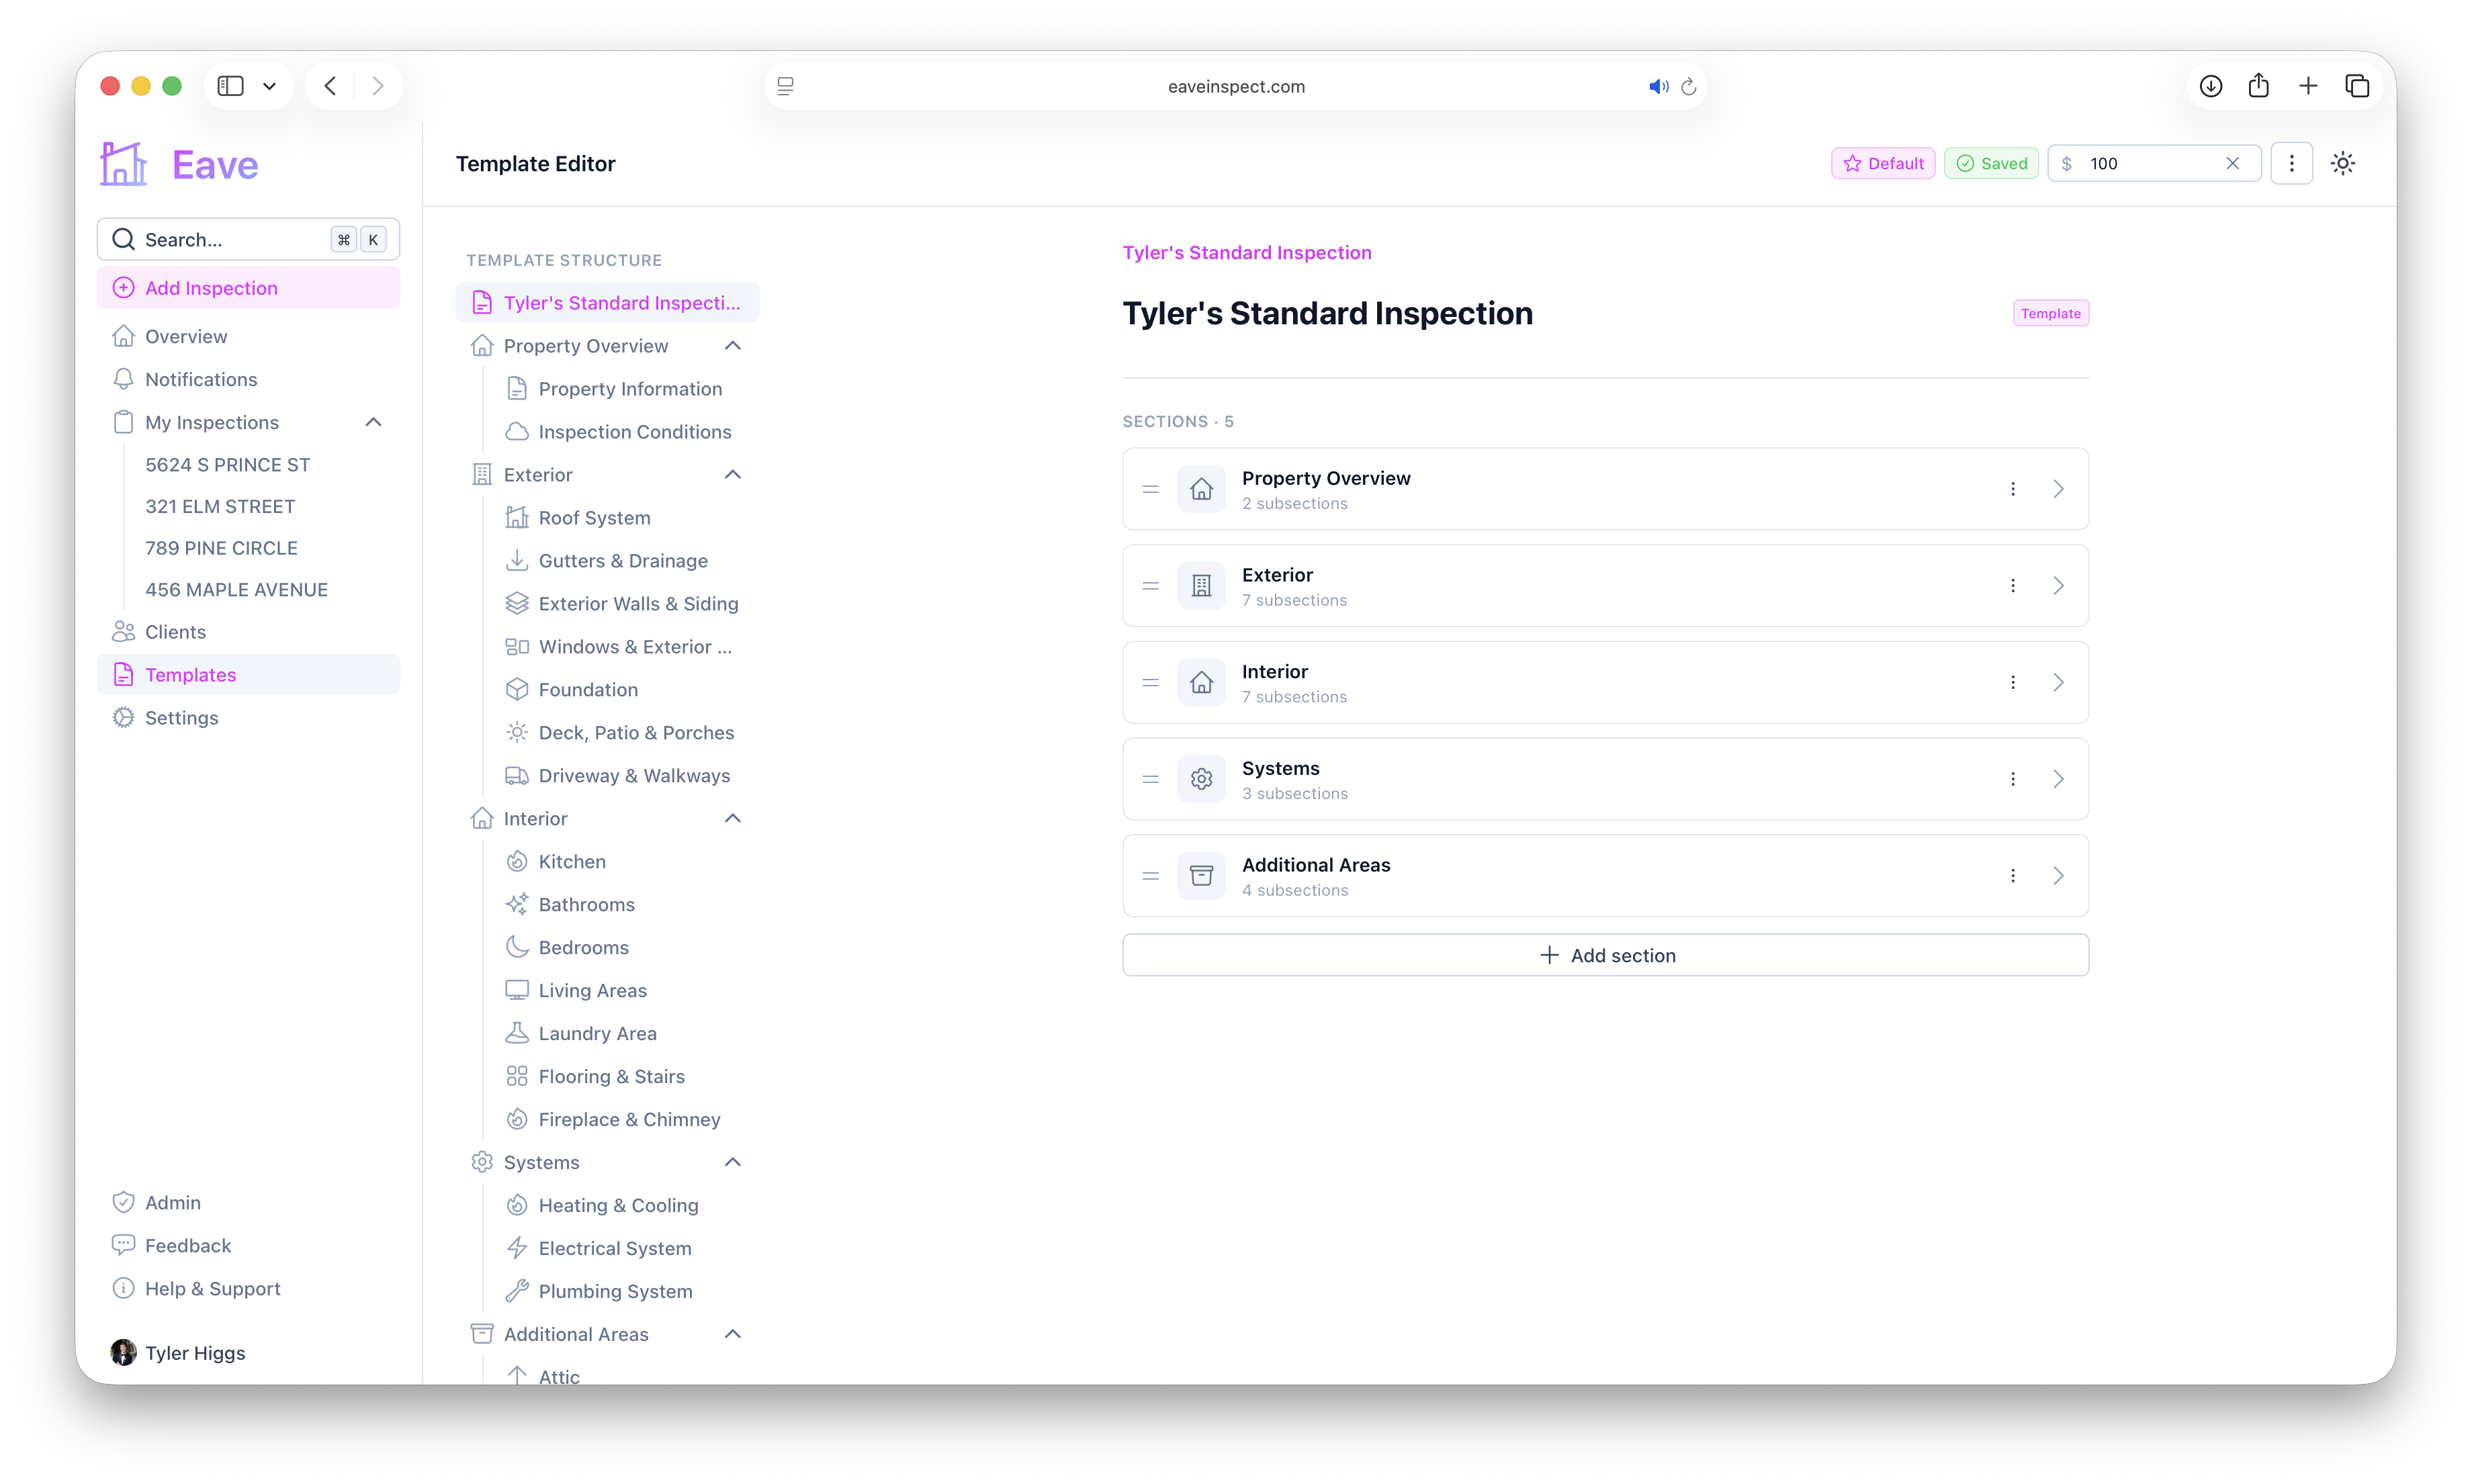Show the tab overview icon
The image size is (2472, 1484).
(x=2356, y=86)
